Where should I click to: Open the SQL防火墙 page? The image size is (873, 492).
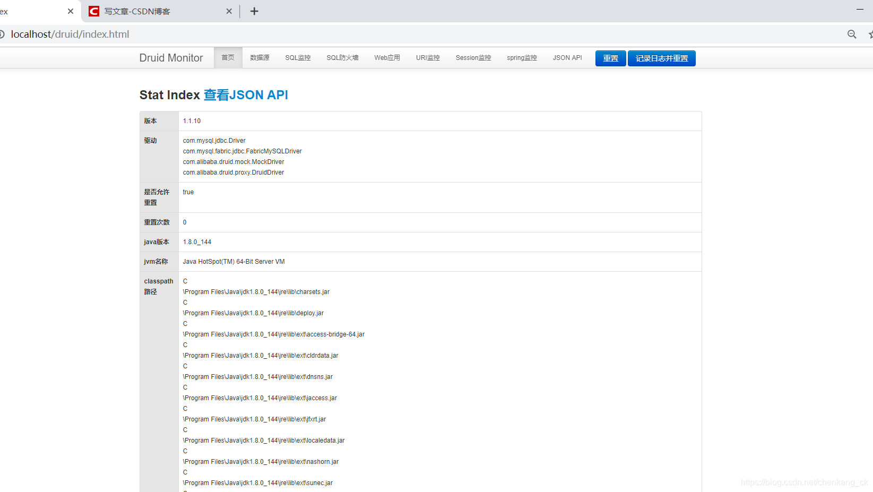coord(342,58)
